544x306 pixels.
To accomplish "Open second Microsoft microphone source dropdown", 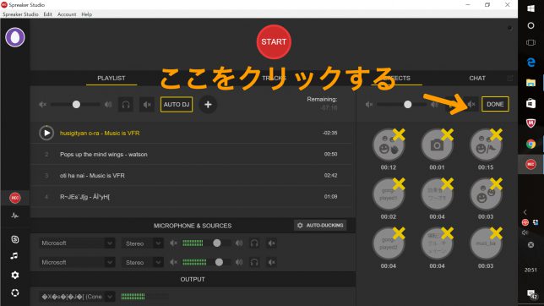I will 77,262.
